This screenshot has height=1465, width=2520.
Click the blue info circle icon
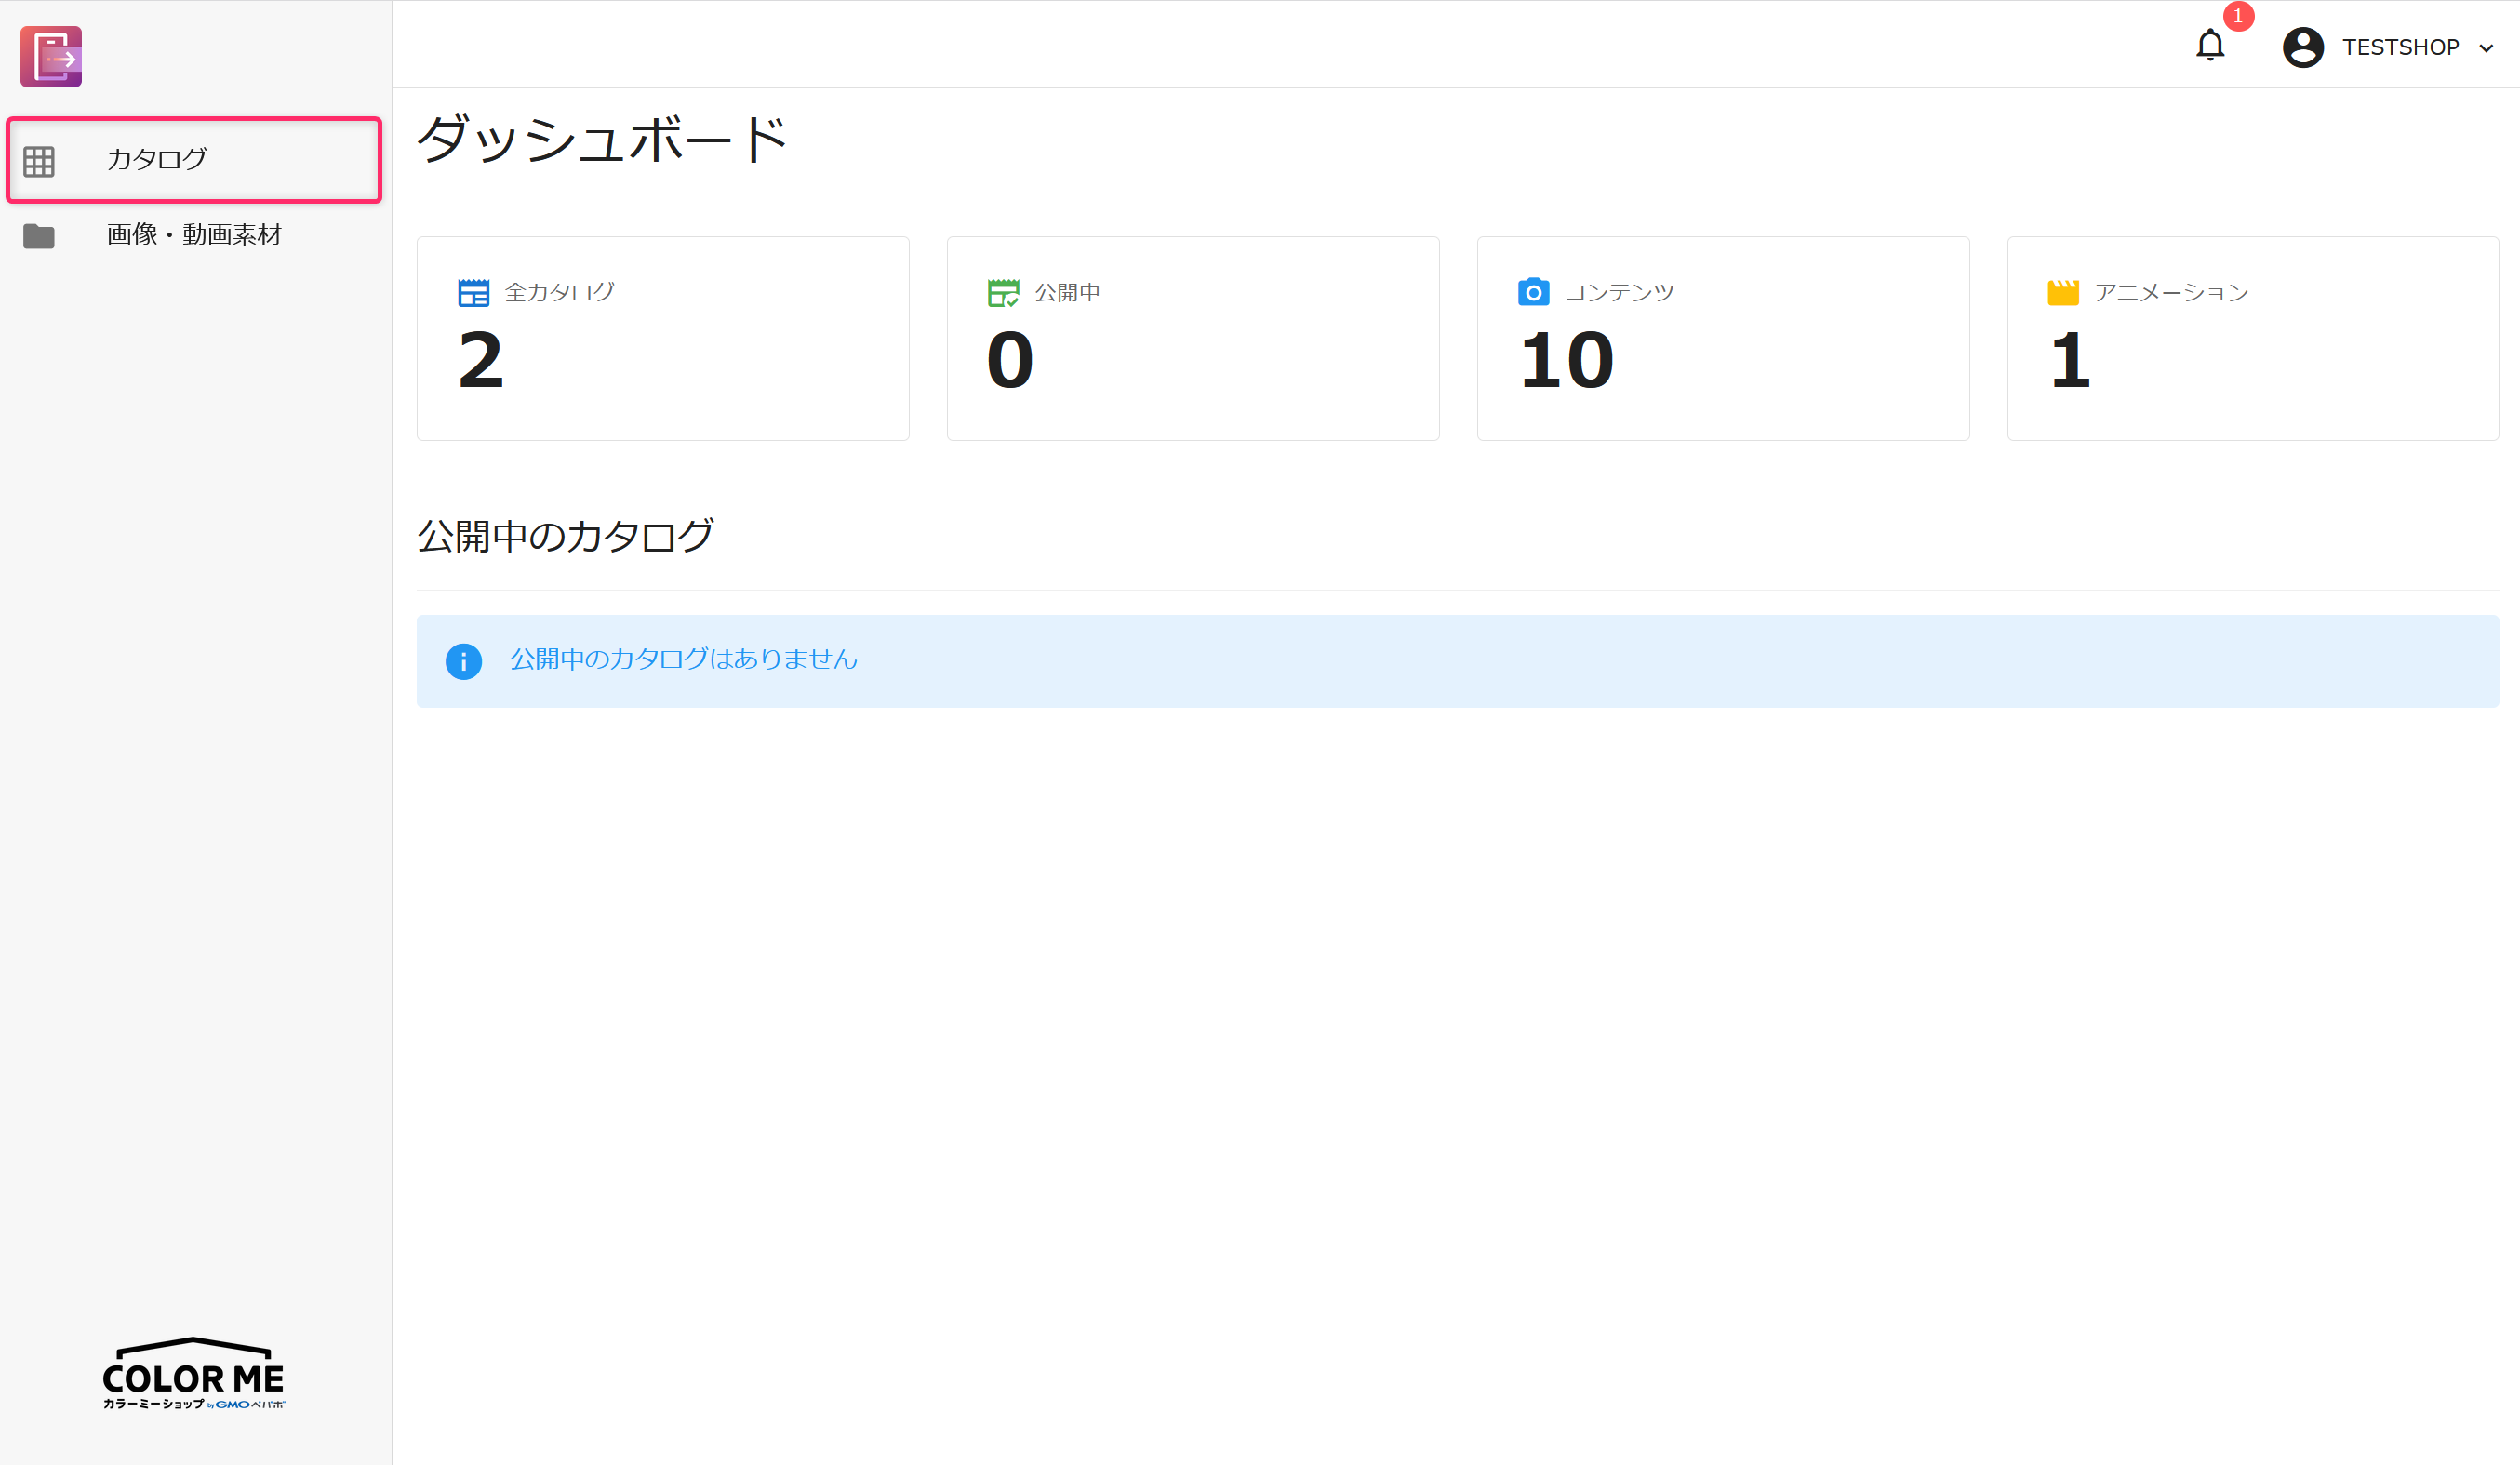463,661
